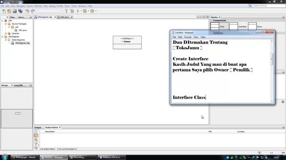Click the Redo toolbar icon
Image resolution: width=286 pixels, height=160 pixels.
click(33, 11)
